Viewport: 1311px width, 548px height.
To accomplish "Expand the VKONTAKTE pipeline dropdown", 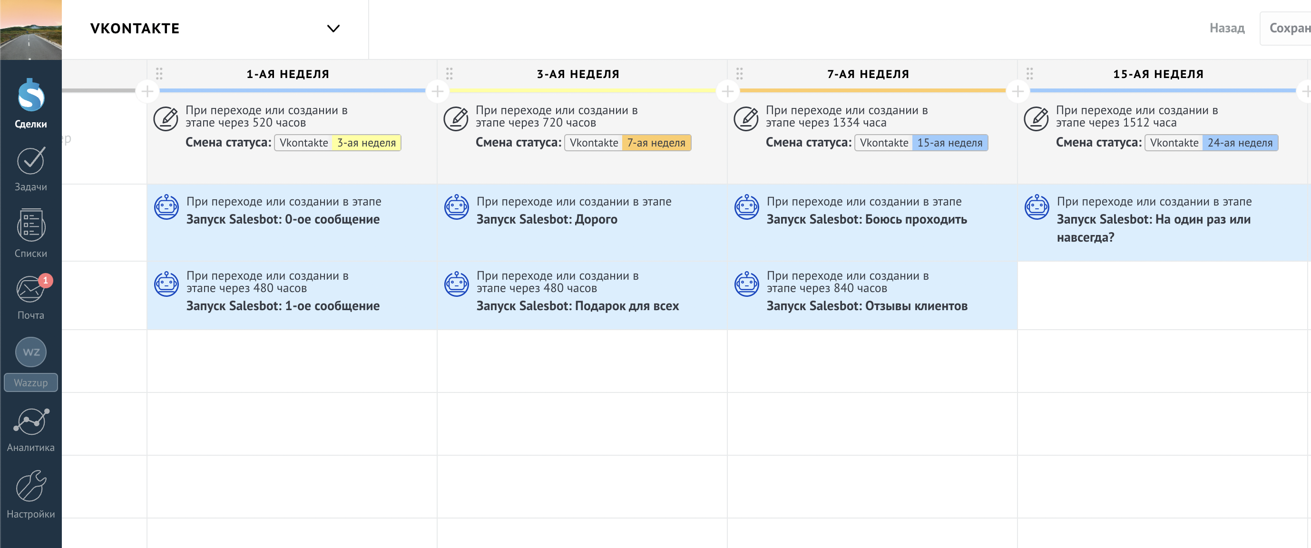I will [333, 29].
